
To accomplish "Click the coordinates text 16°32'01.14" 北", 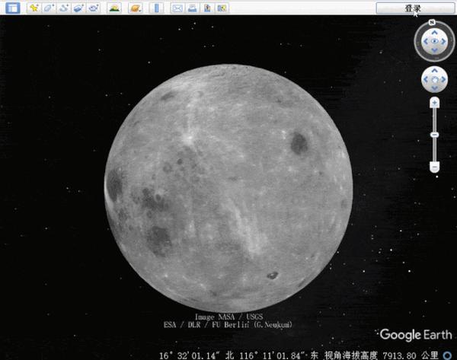I will [x=197, y=355].
